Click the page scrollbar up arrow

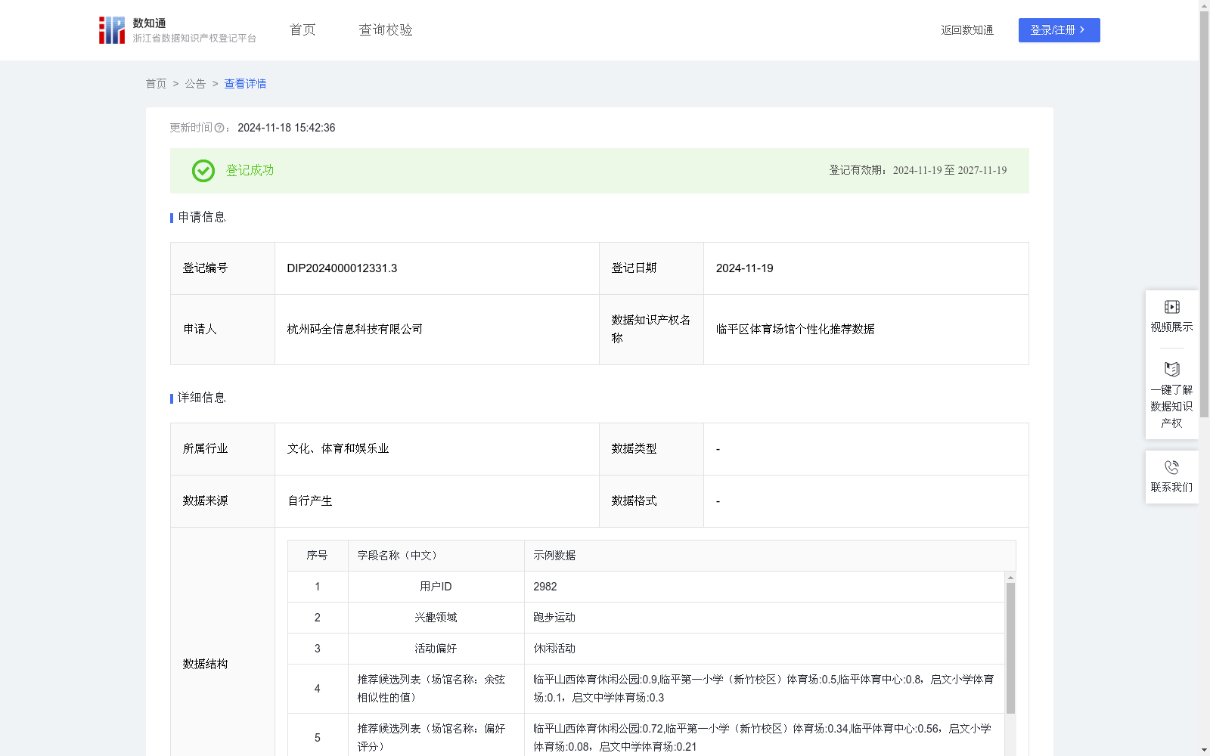pos(1204,5)
